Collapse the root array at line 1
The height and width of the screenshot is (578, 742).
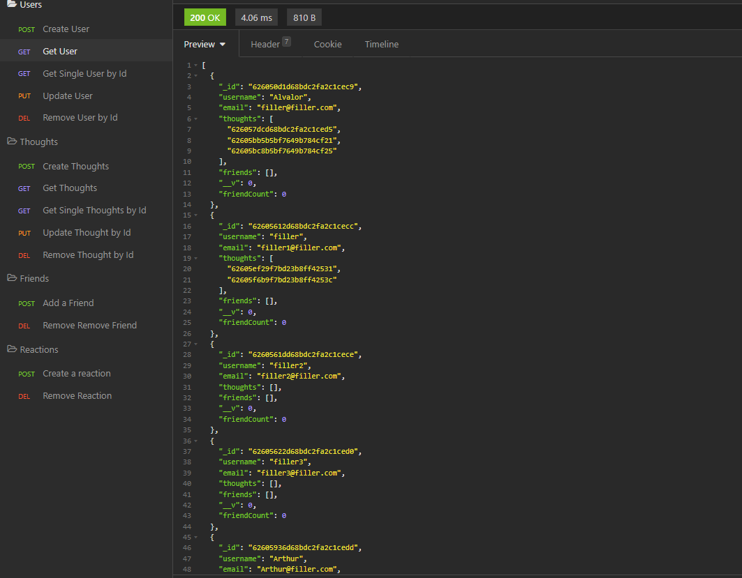pos(195,66)
